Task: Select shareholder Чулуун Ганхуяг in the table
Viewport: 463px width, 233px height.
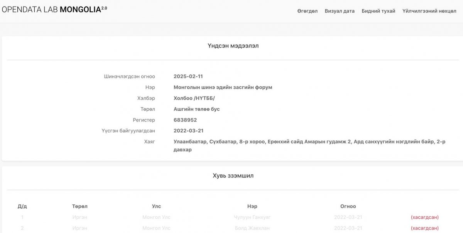Action: (252, 217)
